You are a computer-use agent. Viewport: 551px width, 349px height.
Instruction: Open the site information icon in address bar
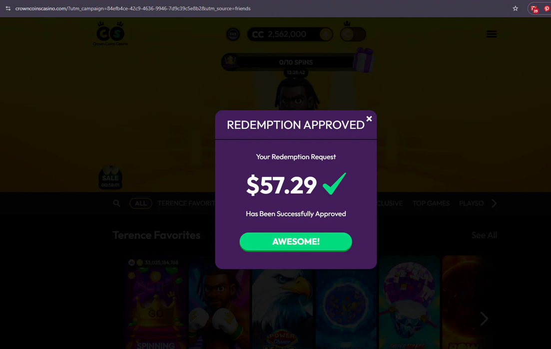7,8
